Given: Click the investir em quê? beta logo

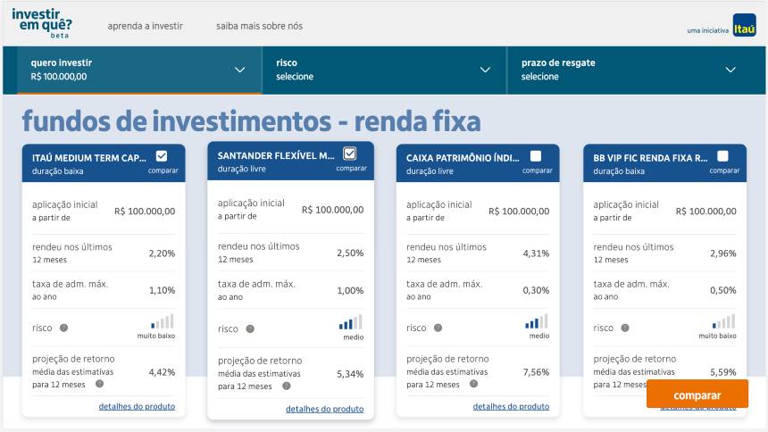Looking at the screenshot, I should (x=42, y=23).
